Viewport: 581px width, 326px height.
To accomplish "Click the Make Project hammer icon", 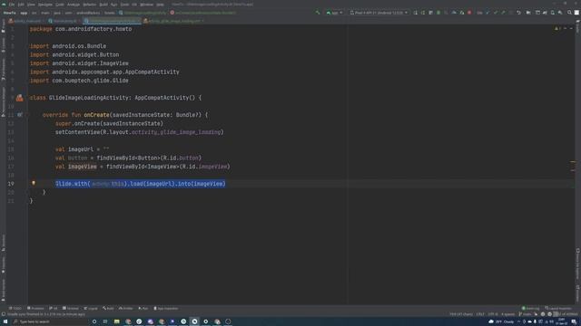I will click(318, 13).
